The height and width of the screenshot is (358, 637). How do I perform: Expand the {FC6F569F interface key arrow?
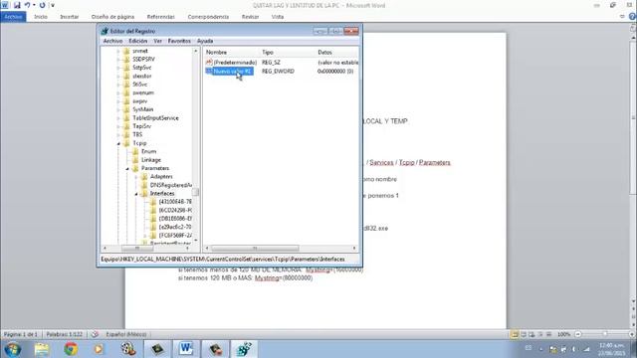click(145, 236)
